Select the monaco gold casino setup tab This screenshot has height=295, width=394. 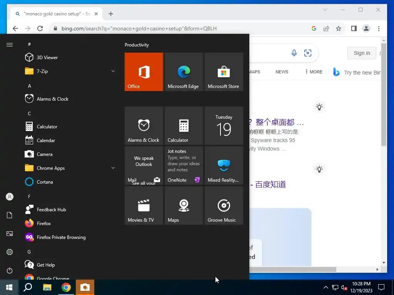(x=56, y=14)
